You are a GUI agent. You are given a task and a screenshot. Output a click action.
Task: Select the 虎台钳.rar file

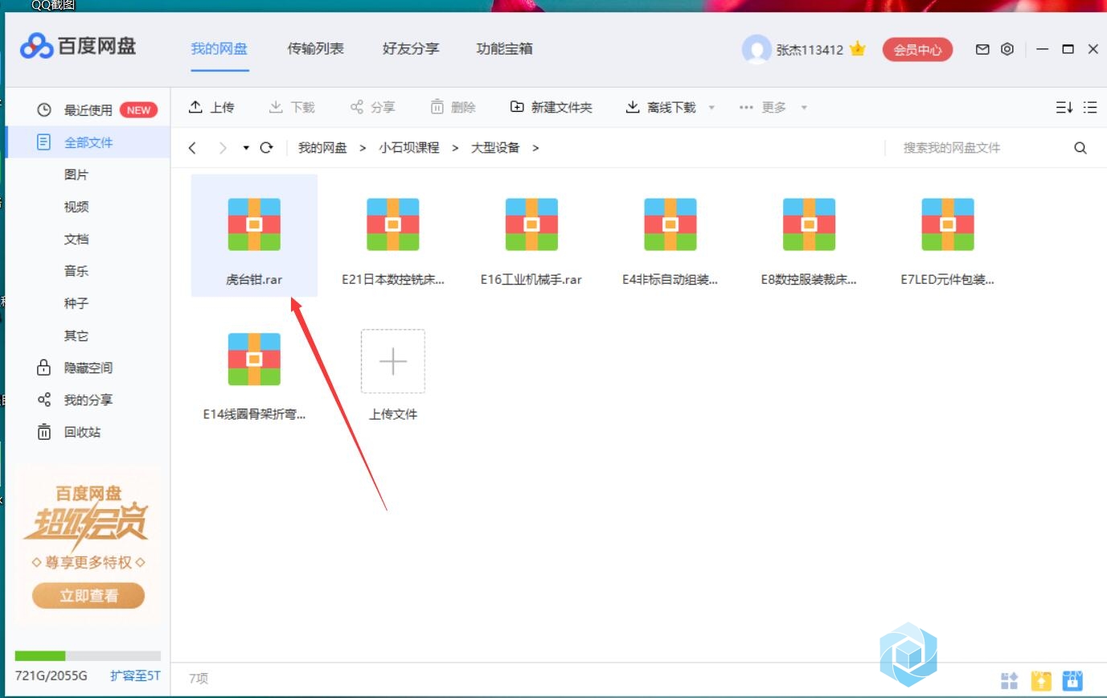(x=254, y=236)
